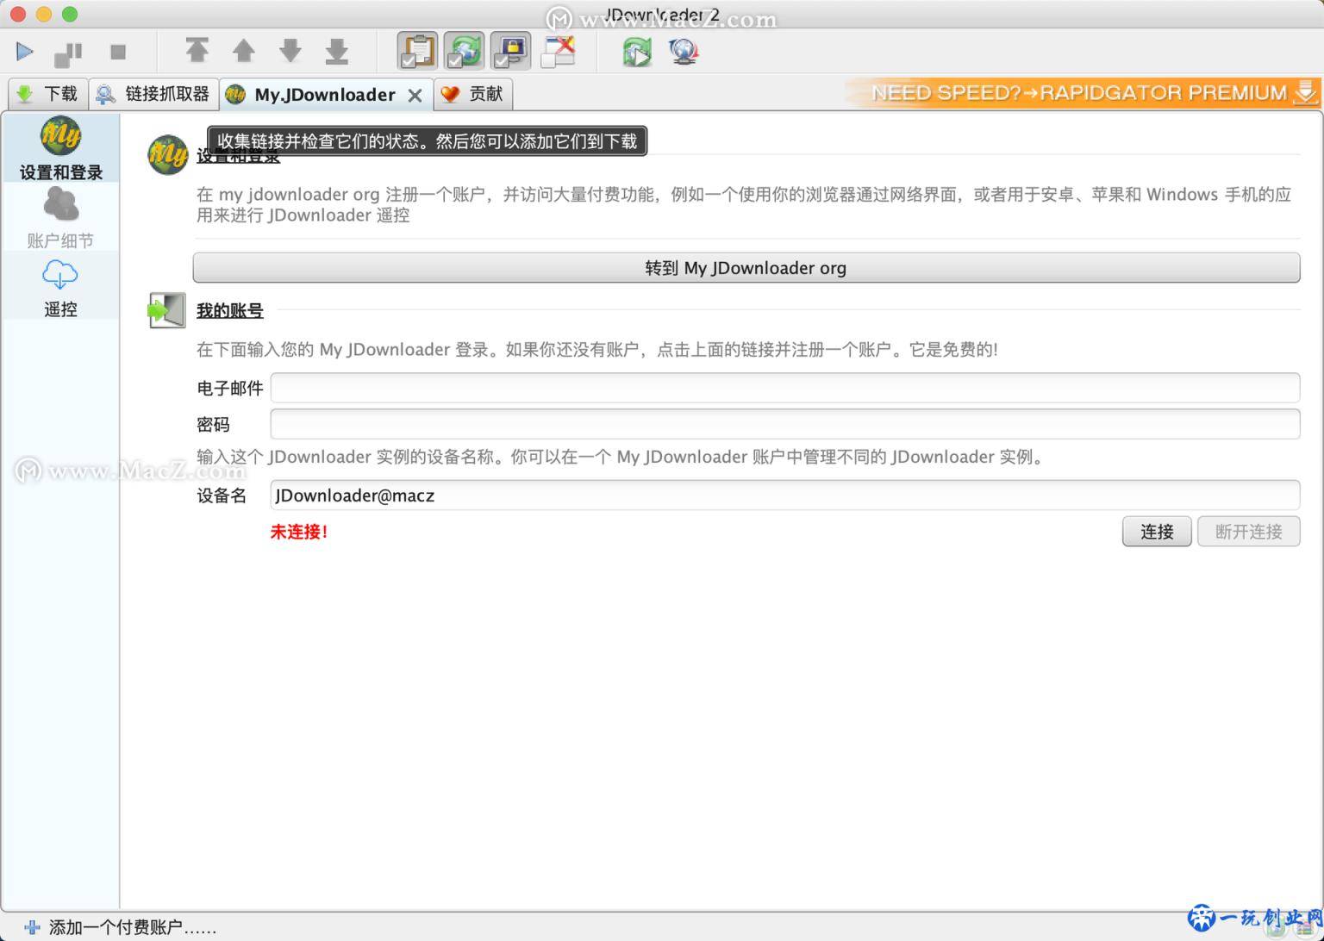Click the macOS green fullscreen button
This screenshot has height=941, width=1324.
[70, 14]
